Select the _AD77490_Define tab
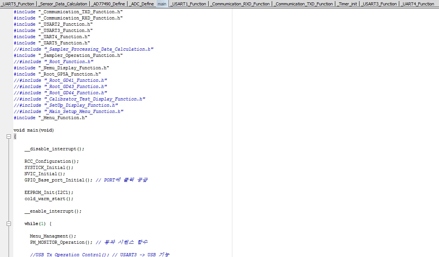The image size is (439, 257). coord(108,4)
